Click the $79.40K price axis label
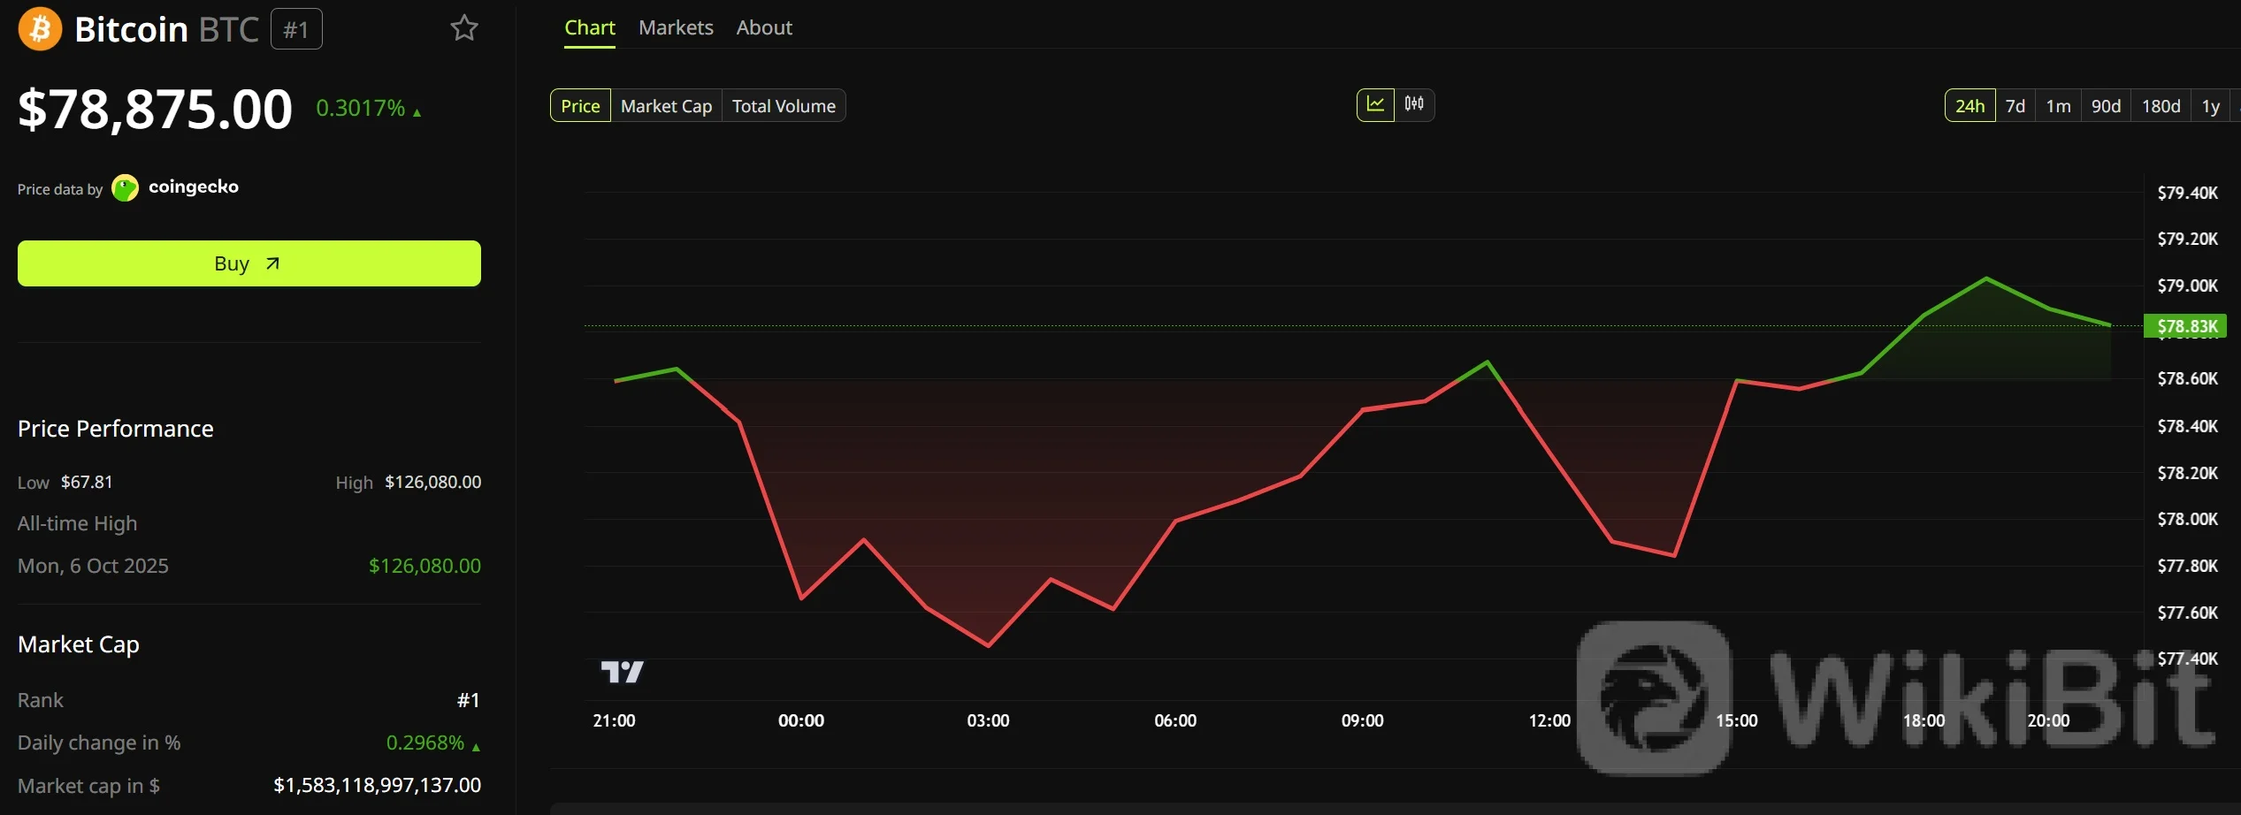Screen dimensions: 2241x815 [2188, 193]
